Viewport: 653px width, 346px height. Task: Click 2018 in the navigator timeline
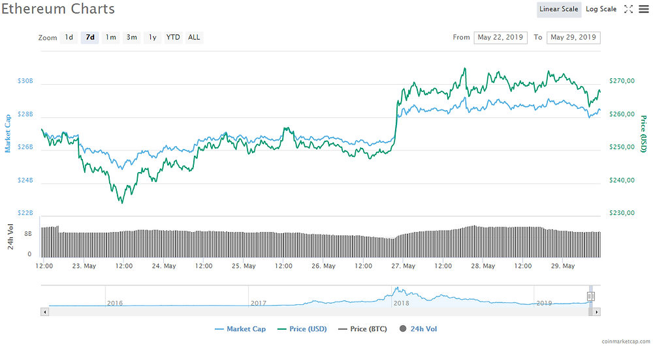[x=402, y=303]
